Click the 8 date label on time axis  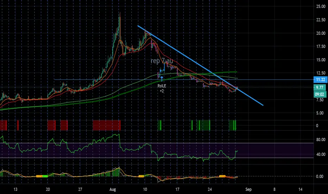[274, 189]
